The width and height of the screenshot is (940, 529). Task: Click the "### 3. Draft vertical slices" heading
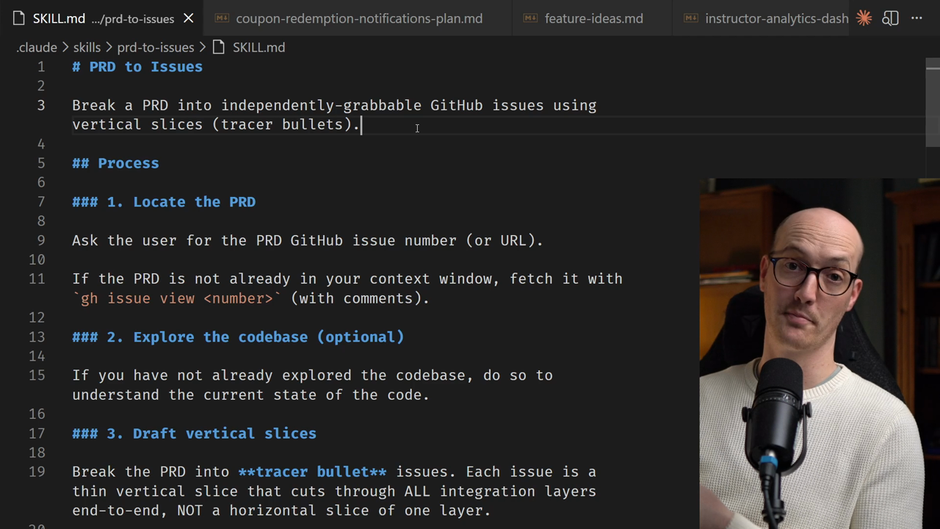pyautogui.click(x=194, y=433)
